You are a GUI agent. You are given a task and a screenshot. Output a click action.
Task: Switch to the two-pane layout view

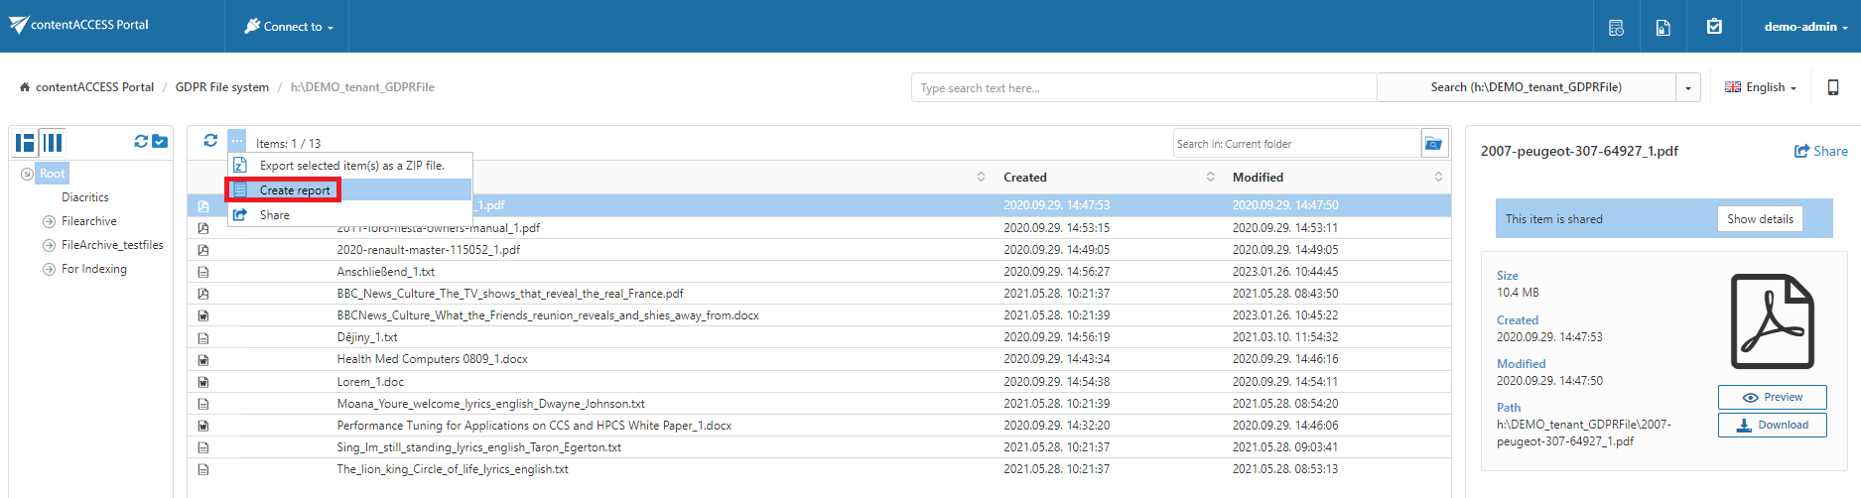click(25, 143)
